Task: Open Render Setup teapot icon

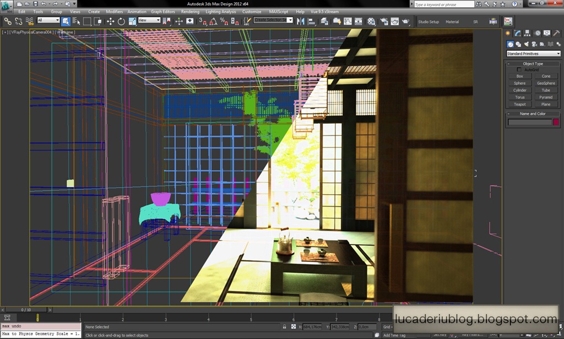Action: 384,21
